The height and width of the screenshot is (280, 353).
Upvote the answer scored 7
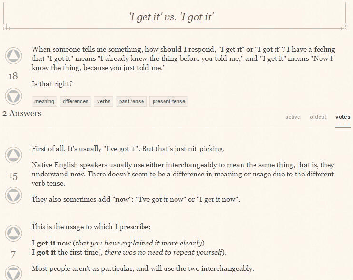coord(13,233)
